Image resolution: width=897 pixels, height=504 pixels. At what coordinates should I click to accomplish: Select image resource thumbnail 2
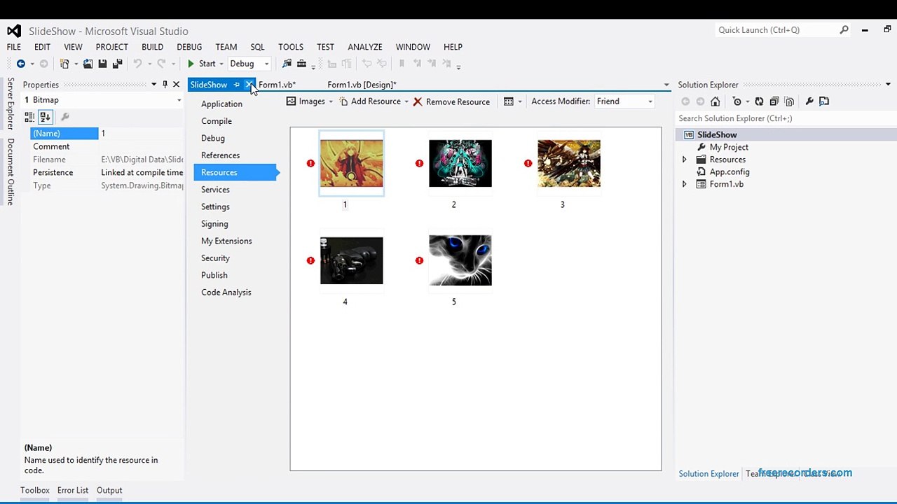point(460,163)
